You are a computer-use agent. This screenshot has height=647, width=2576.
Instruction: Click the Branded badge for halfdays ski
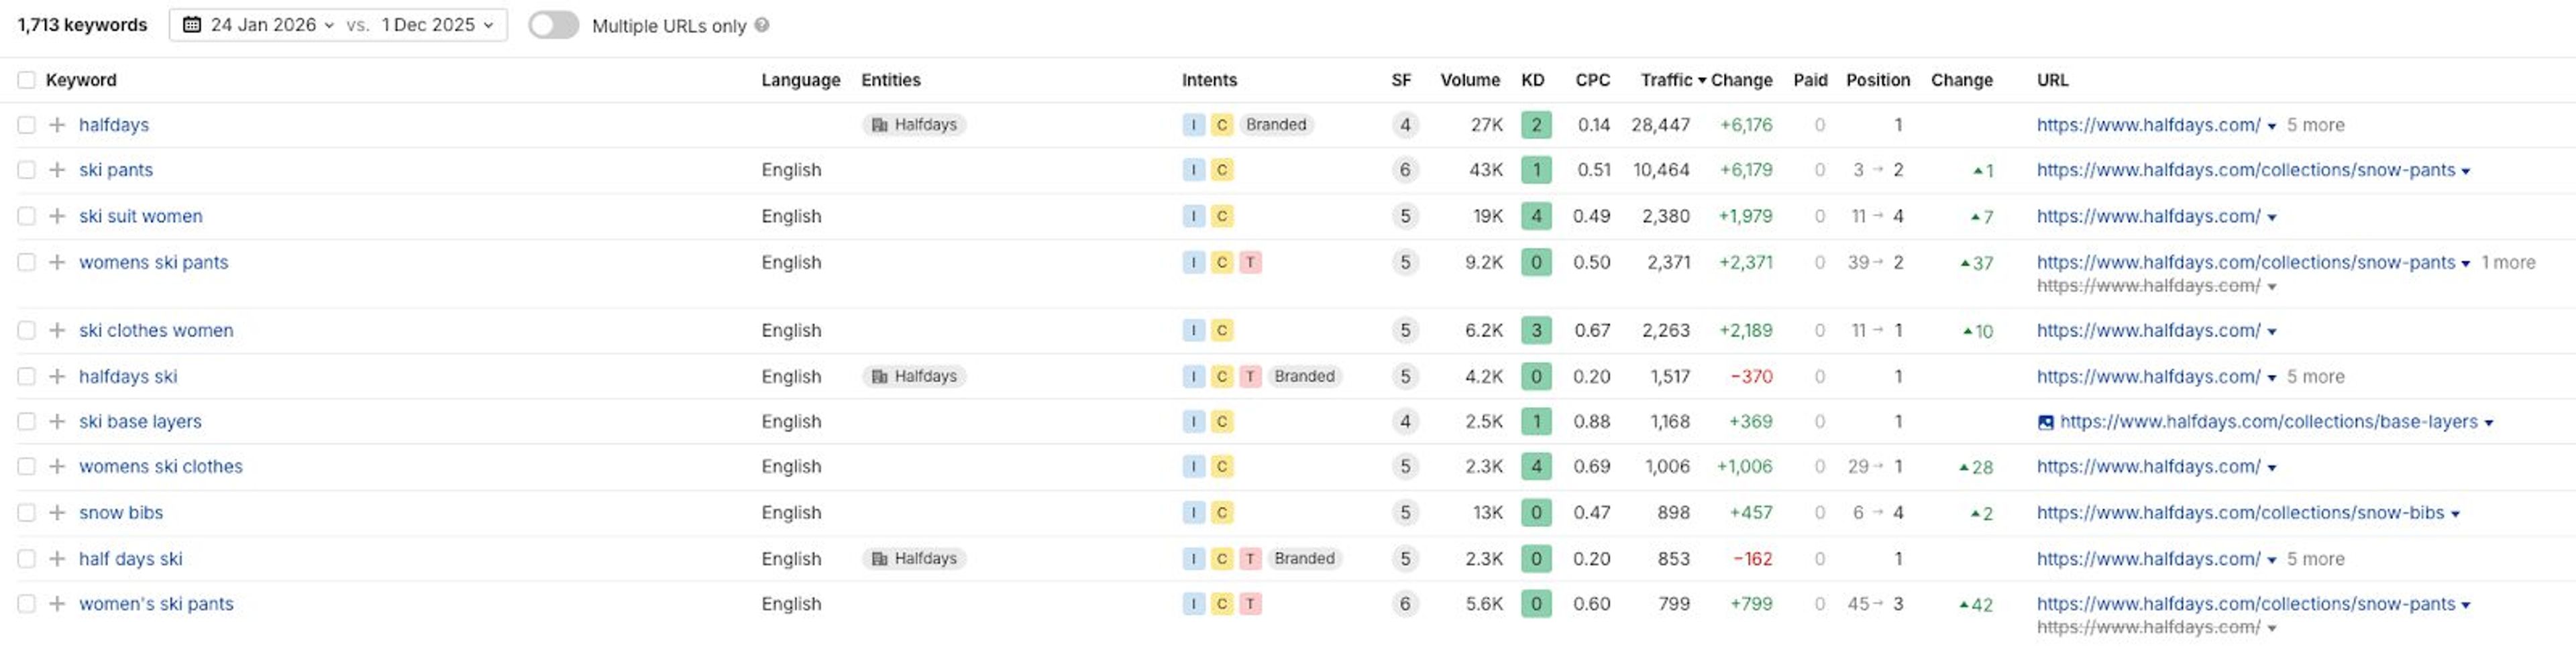click(1304, 376)
